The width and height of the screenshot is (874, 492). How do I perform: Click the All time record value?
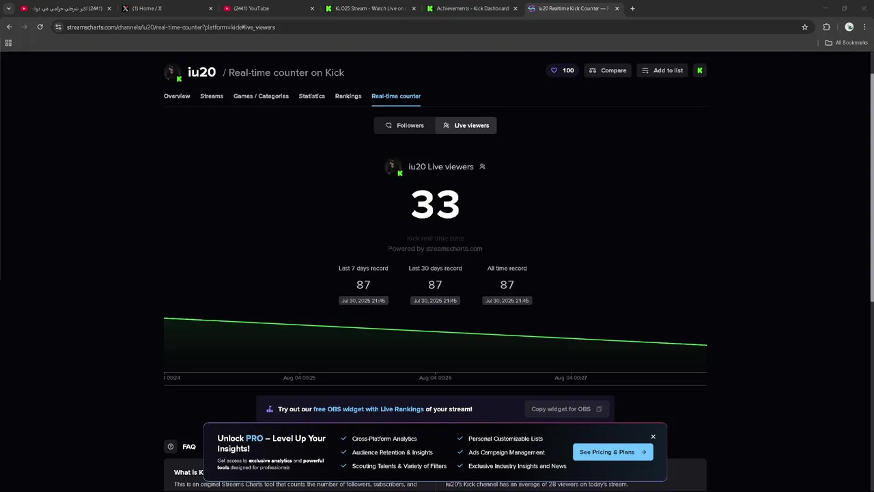[x=507, y=285]
